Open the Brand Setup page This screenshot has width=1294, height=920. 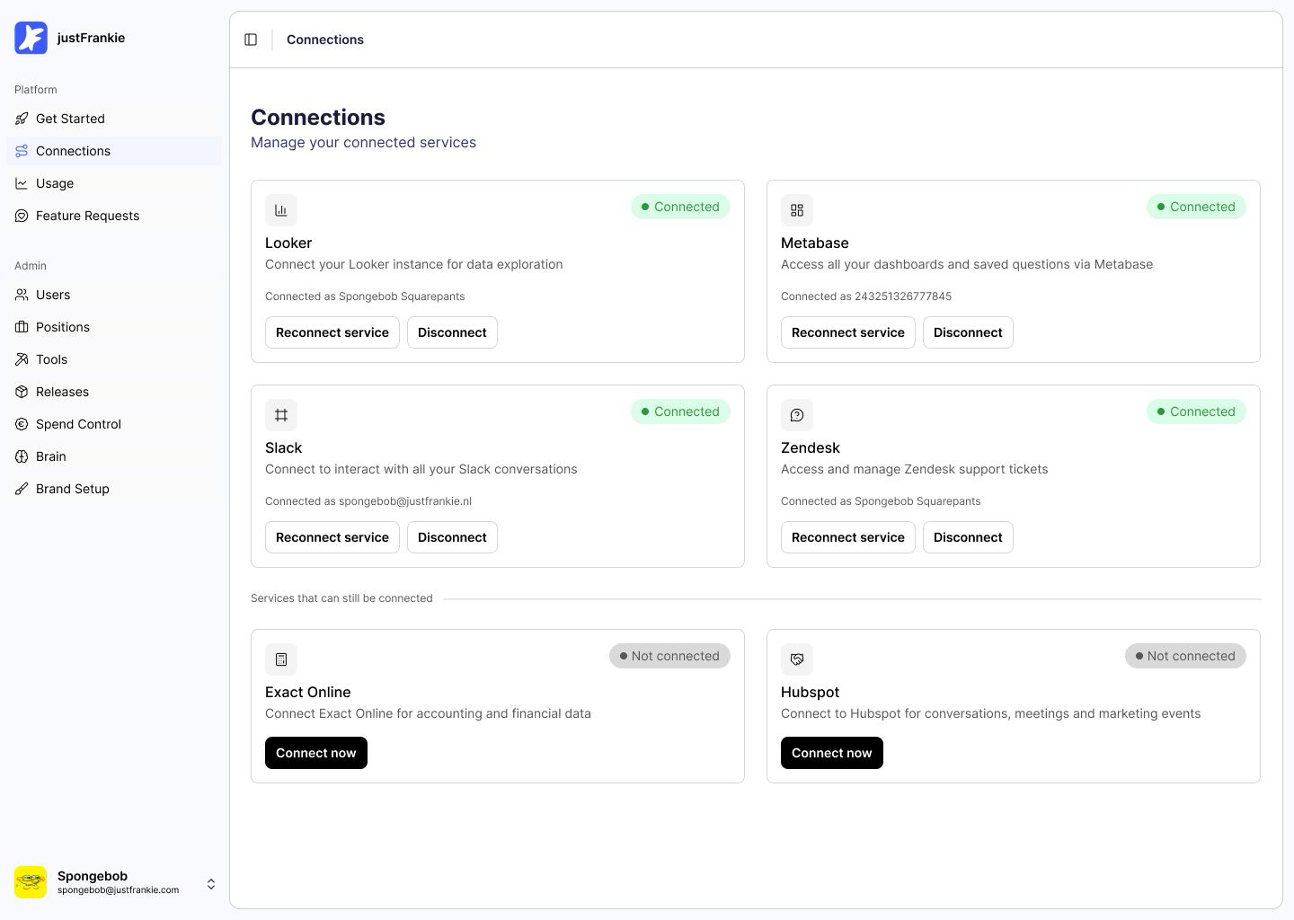click(114, 489)
